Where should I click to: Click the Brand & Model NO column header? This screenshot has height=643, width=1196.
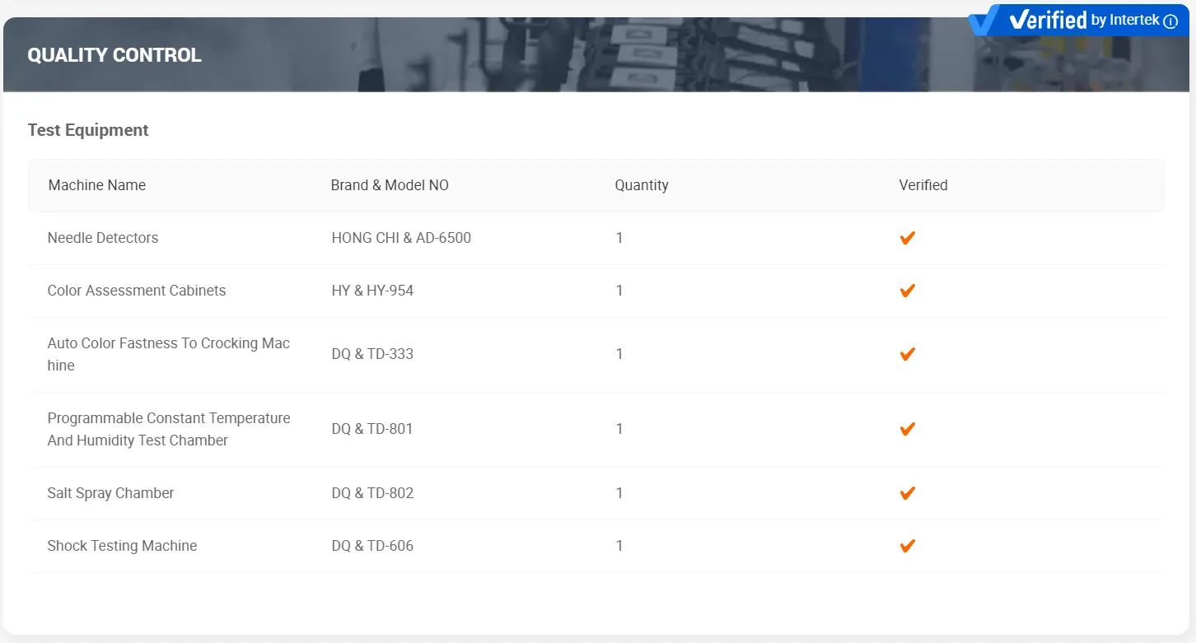(x=390, y=185)
